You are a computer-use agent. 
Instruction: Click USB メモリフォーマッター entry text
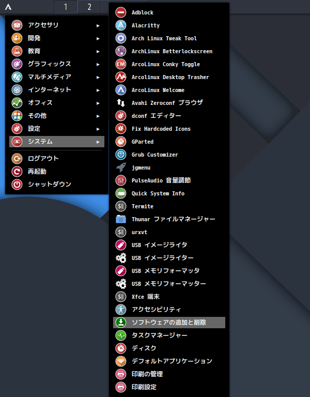click(169, 284)
